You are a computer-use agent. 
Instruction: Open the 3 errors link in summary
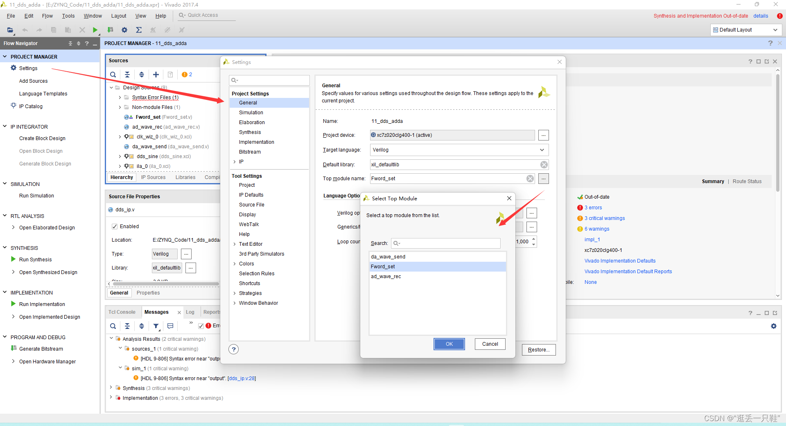[593, 208]
